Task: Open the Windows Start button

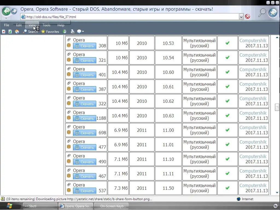Action: [x=9, y=206]
